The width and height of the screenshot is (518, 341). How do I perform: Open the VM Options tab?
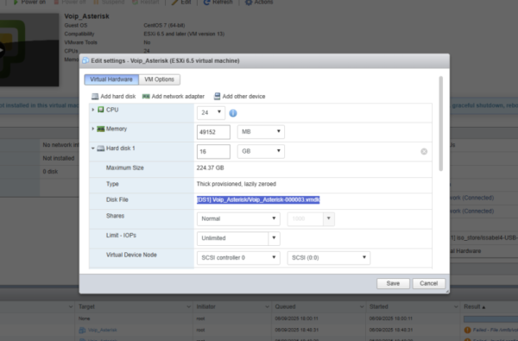click(159, 79)
